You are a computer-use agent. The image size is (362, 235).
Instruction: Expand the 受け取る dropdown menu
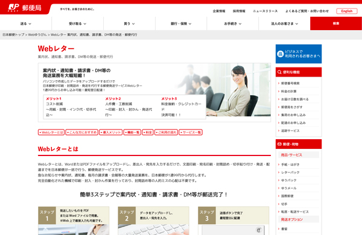pos(78,23)
